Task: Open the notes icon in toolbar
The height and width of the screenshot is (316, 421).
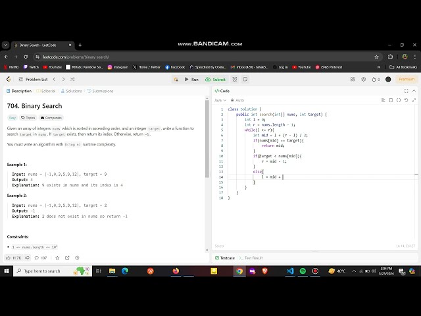Action: click(x=245, y=79)
